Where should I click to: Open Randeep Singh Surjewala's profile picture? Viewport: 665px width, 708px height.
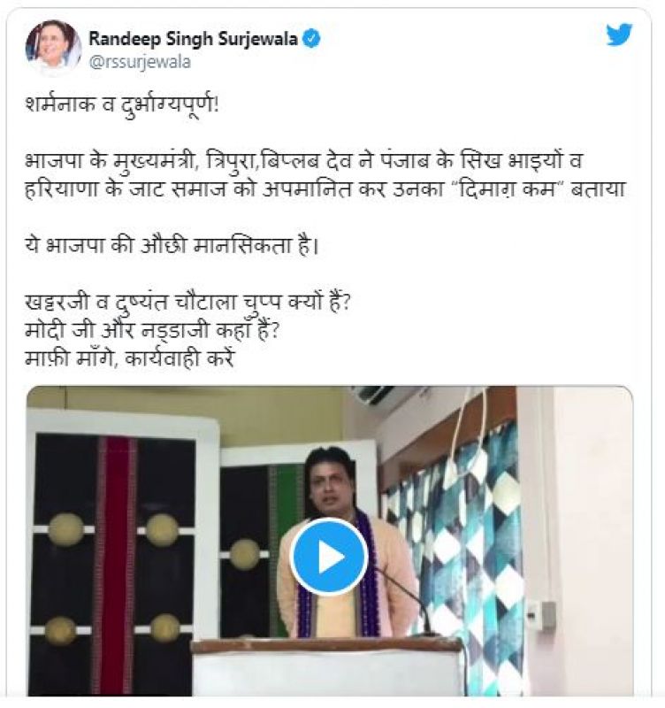pyautogui.click(x=53, y=48)
